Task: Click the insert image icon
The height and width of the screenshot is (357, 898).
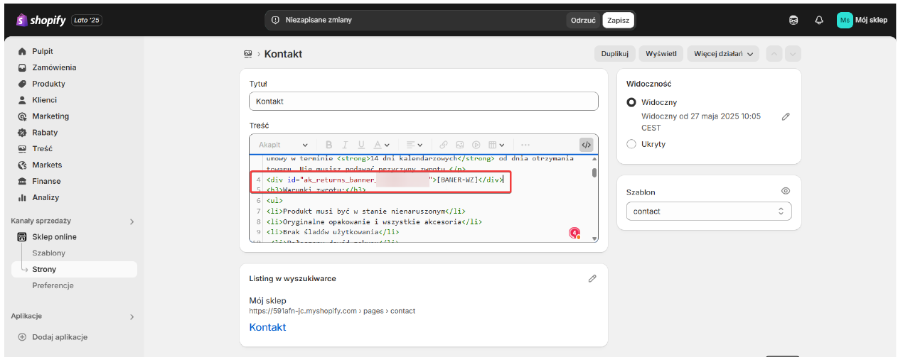Action: (x=459, y=145)
